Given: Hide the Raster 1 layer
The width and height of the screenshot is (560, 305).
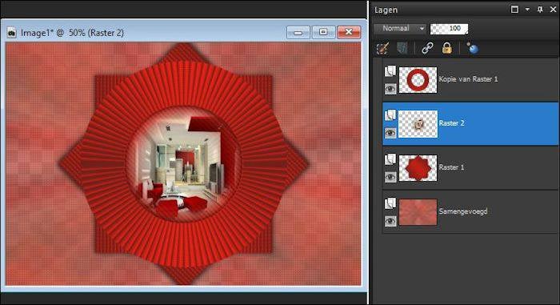Looking at the screenshot, I should [x=390, y=177].
